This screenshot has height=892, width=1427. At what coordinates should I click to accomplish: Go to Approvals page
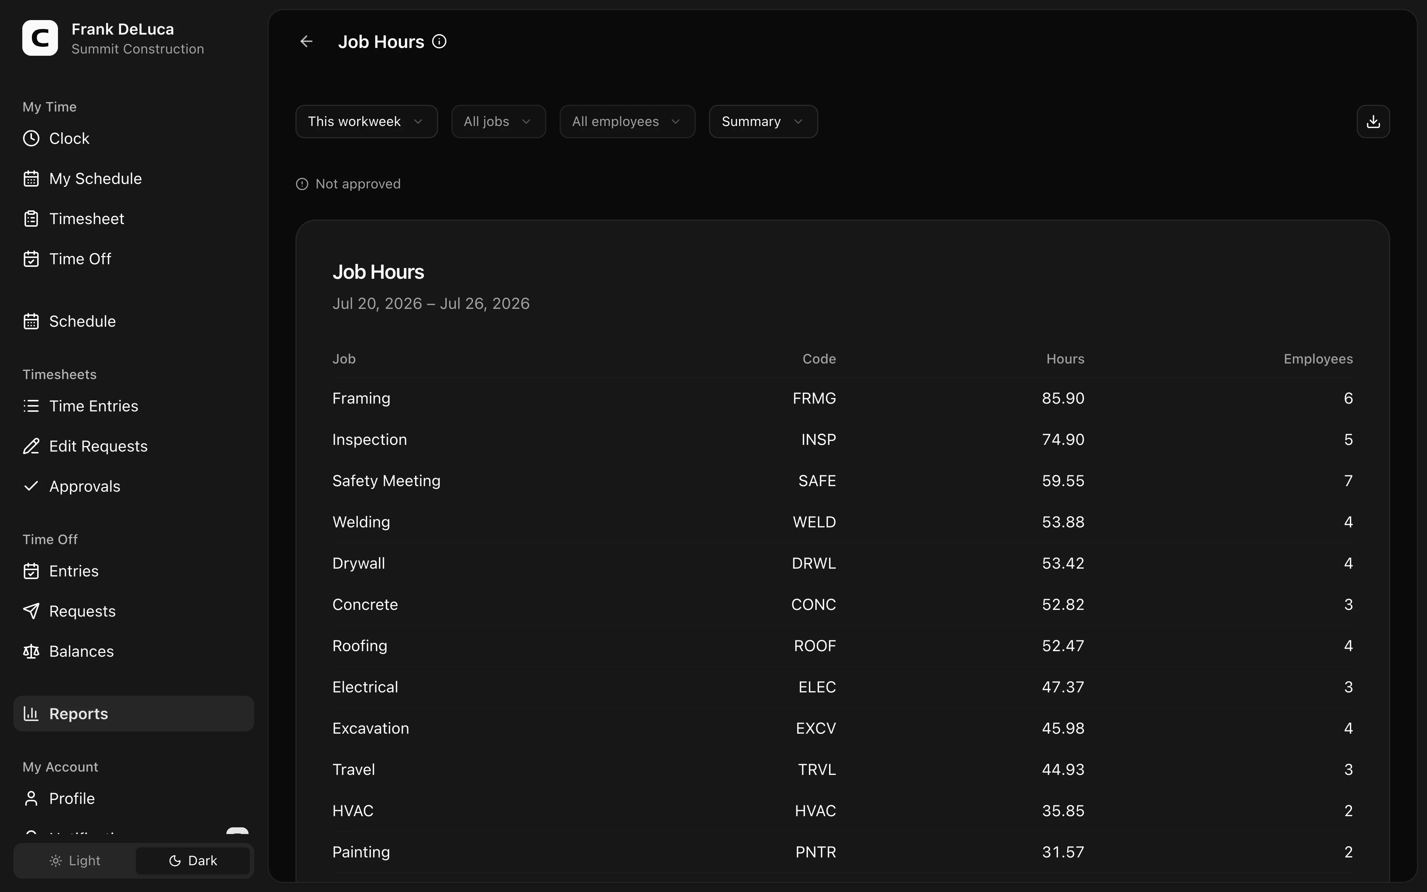133,487
